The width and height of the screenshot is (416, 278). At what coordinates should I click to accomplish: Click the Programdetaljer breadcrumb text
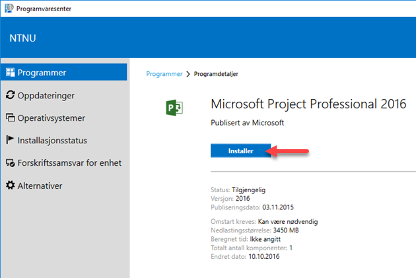click(216, 74)
